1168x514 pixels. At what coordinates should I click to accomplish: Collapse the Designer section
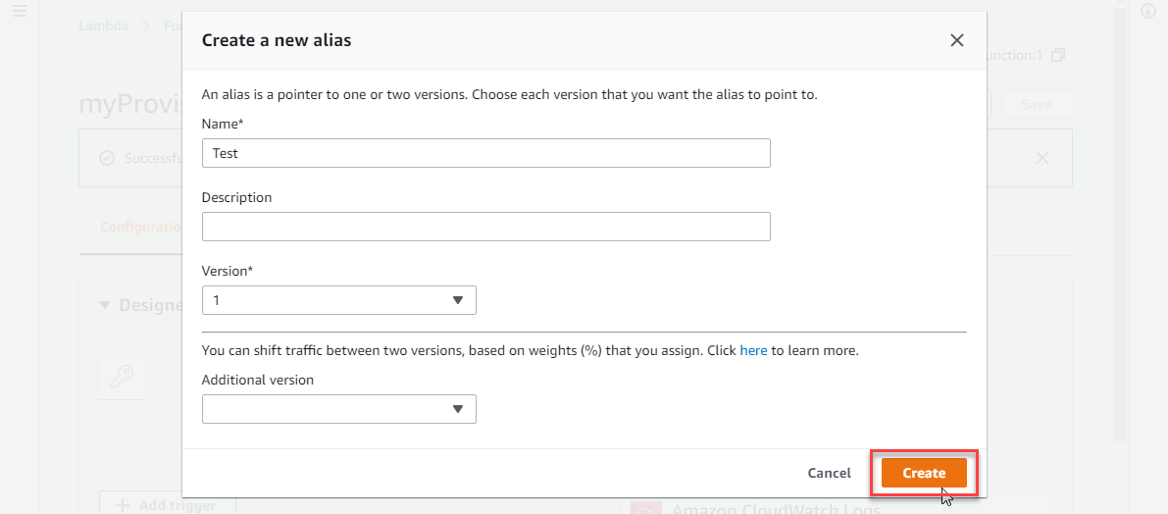pyautogui.click(x=106, y=305)
